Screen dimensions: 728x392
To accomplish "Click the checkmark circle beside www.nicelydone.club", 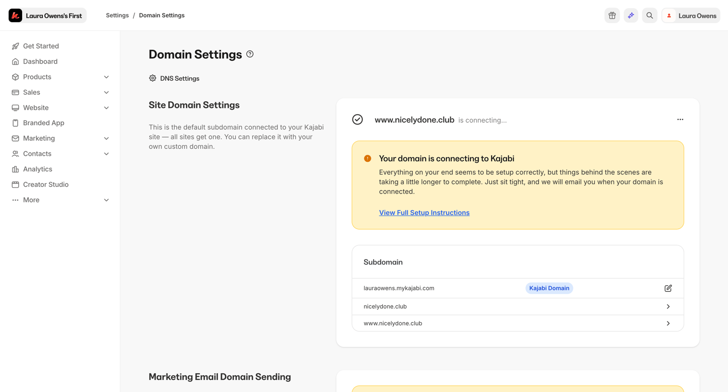I will point(357,119).
